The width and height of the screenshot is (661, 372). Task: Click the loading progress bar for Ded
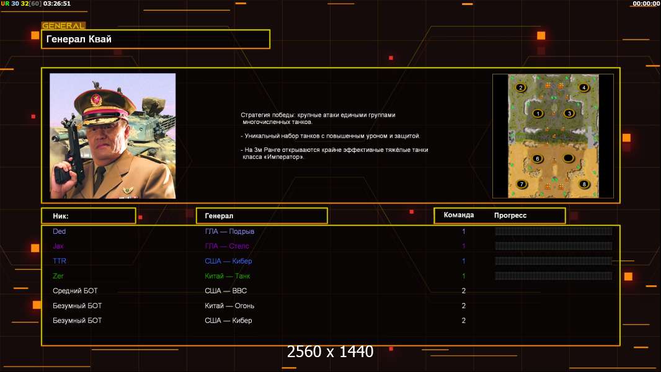click(x=553, y=231)
